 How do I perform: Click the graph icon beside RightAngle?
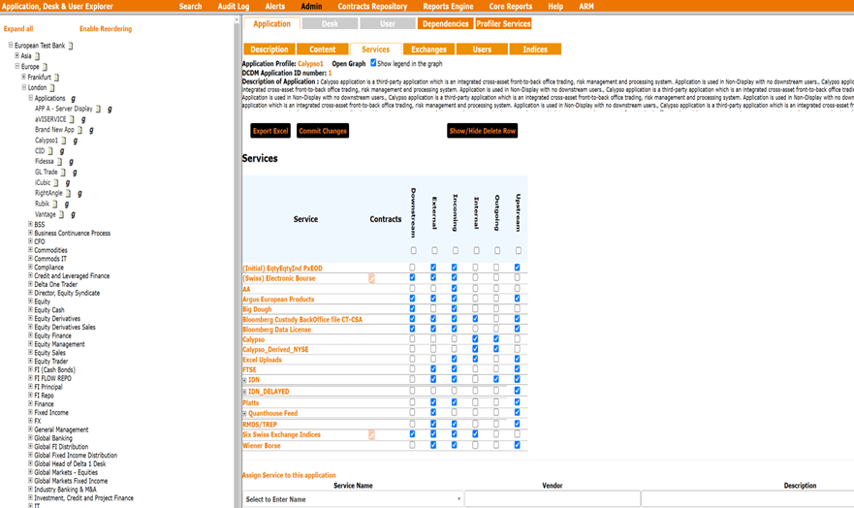click(x=79, y=194)
